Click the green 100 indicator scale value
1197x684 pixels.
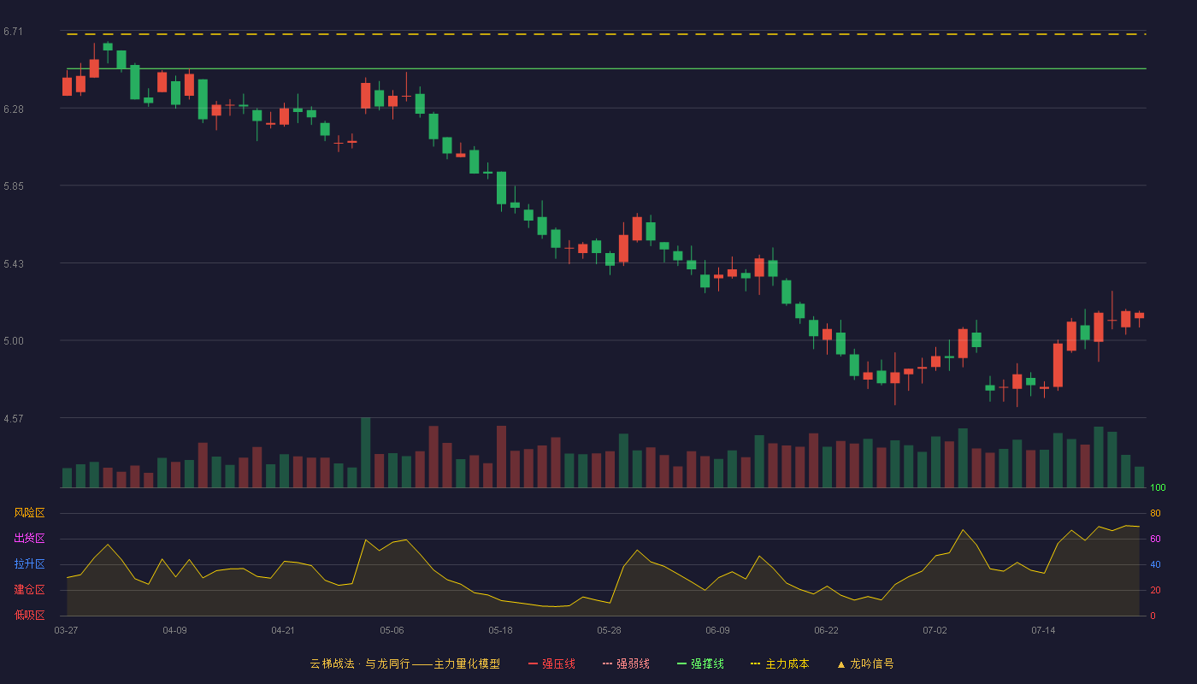point(1158,488)
